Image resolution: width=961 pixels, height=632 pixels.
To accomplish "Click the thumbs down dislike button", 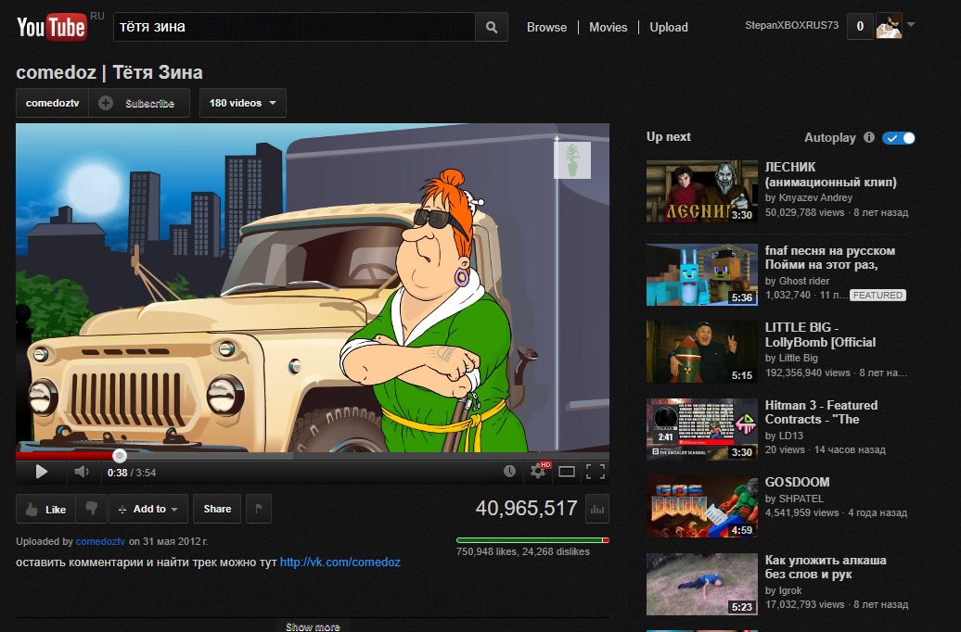I will pos(92,509).
